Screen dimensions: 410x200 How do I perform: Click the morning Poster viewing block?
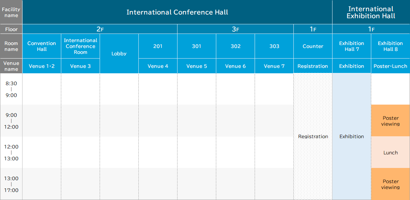pyautogui.click(x=390, y=121)
